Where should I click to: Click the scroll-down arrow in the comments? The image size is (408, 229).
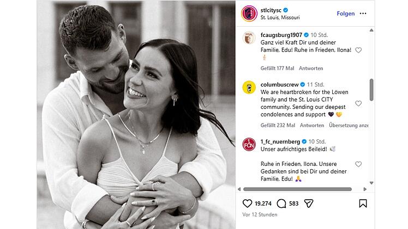coord(371,183)
